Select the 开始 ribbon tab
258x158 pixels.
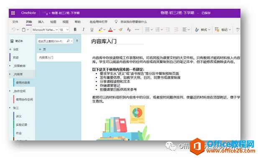tap(29, 22)
